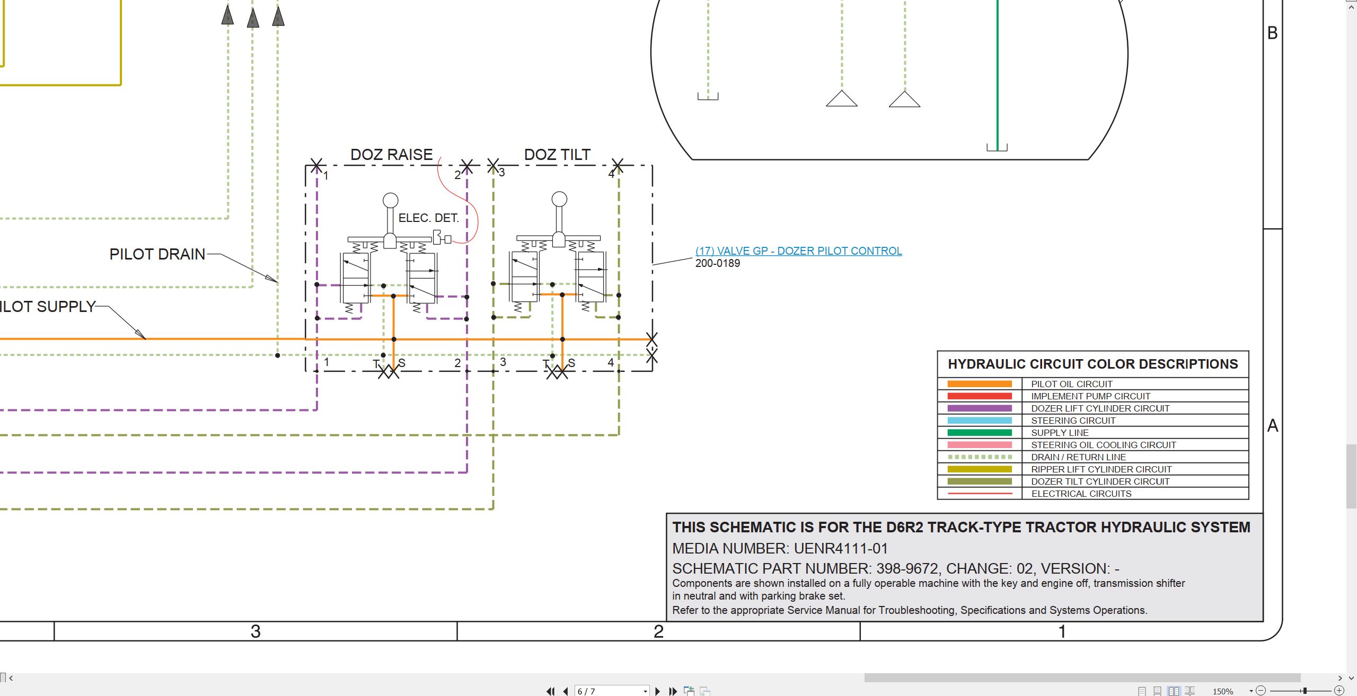Click the next view navigation icon
This screenshot has width=1357, height=696.
[x=705, y=691]
